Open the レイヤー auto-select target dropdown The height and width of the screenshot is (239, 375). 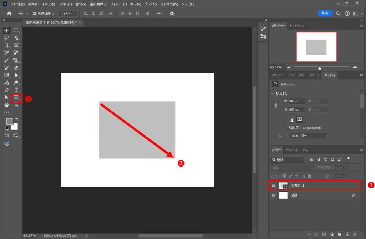point(68,14)
